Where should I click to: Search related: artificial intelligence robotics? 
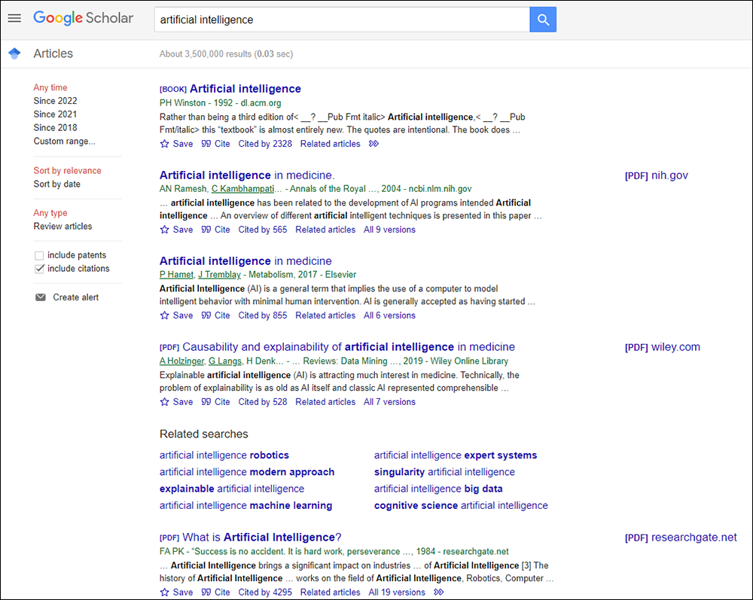click(224, 455)
